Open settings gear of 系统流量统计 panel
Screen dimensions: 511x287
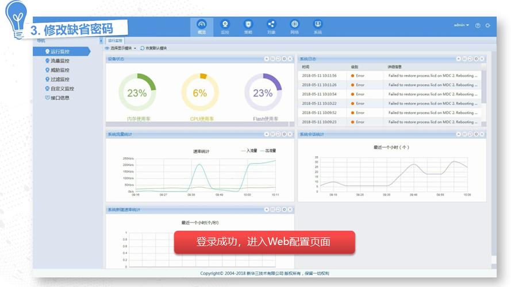click(x=284, y=134)
